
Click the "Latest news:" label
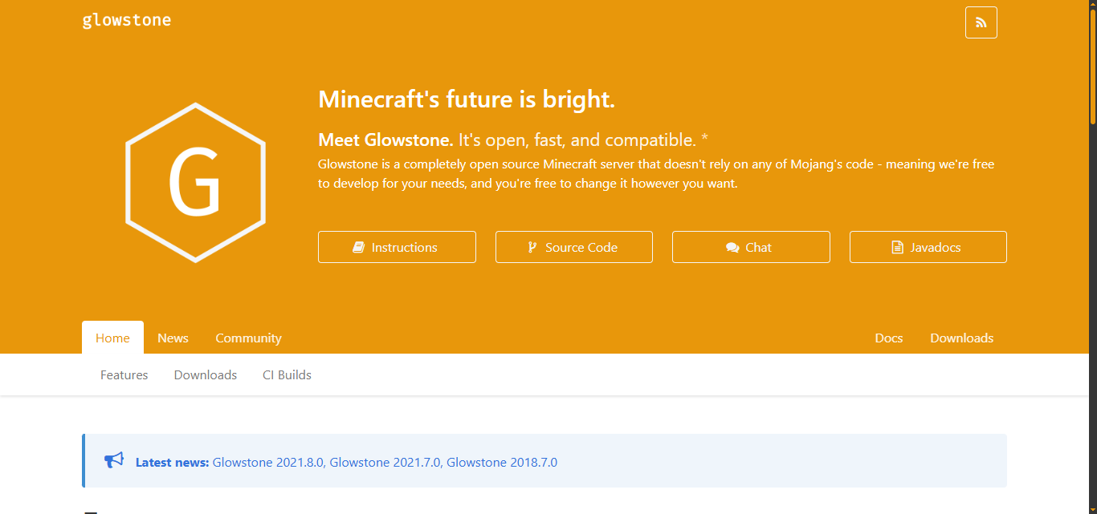(173, 462)
